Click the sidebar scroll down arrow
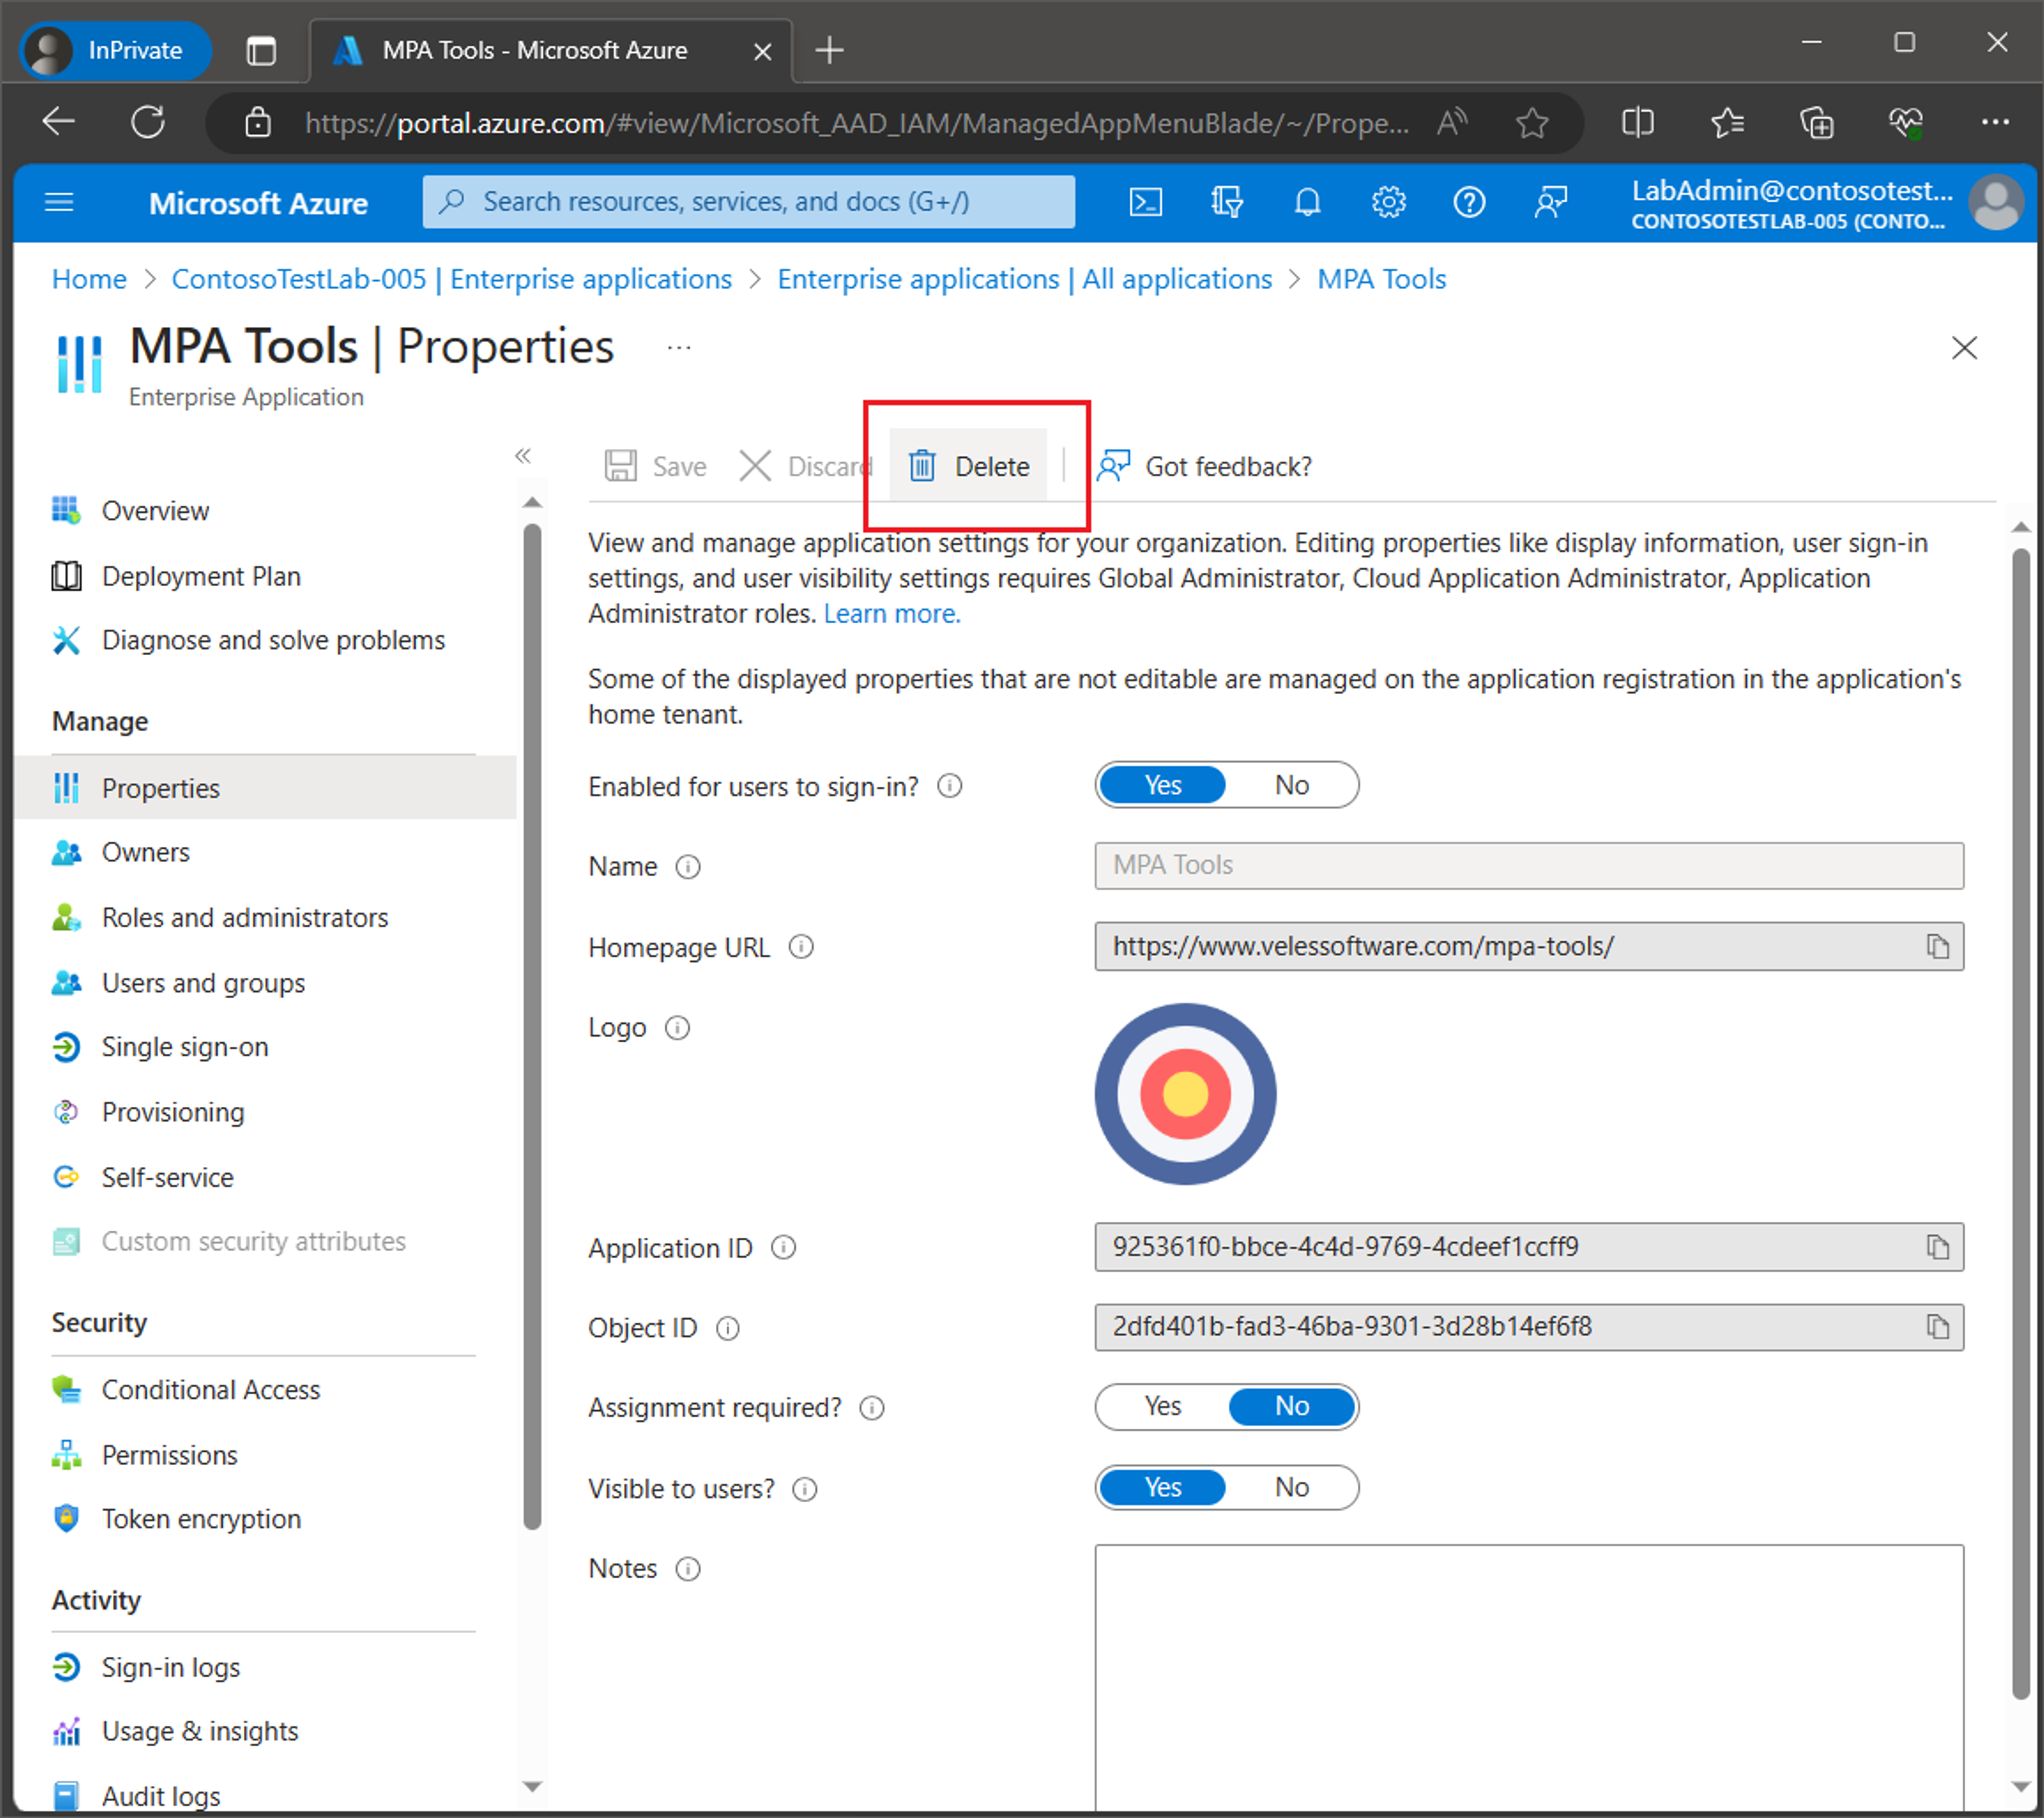 pyautogui.click(x=532, y=1786)
